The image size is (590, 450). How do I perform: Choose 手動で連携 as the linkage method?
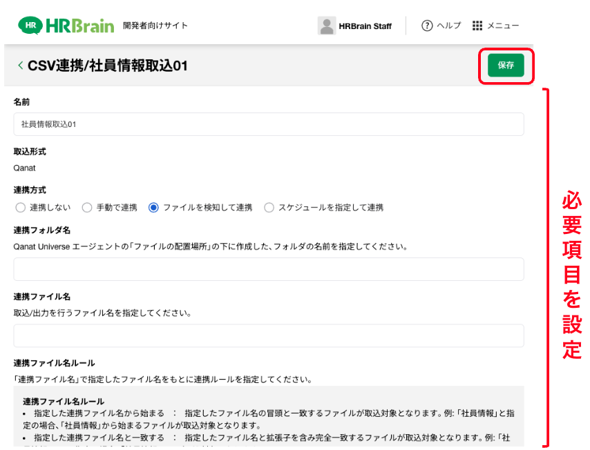click(87, 207)
